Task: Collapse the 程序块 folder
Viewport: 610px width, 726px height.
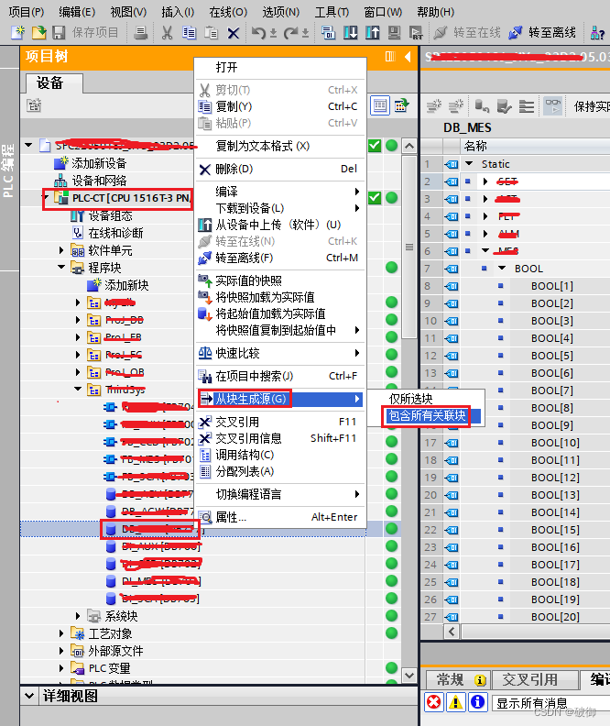Action: coord(61,267)
